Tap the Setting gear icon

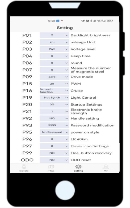pos(78,167)
